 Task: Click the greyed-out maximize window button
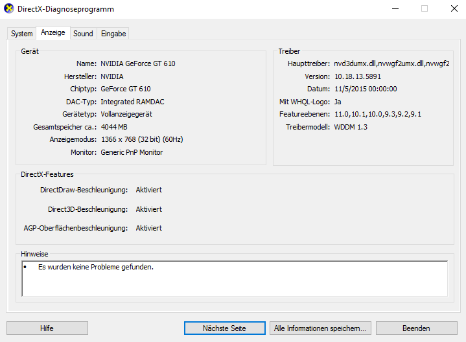[425, 9]
